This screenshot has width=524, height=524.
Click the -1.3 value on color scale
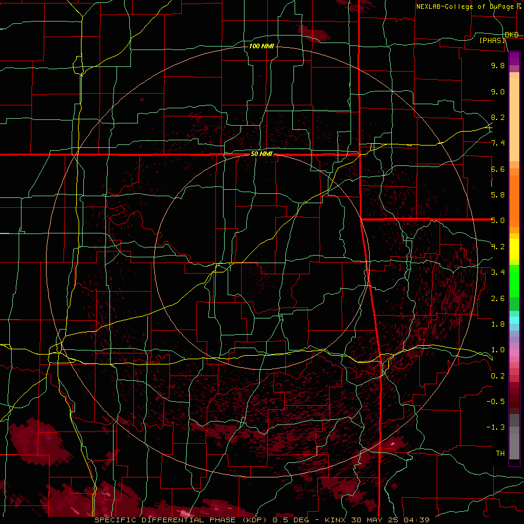pos(495,427)
